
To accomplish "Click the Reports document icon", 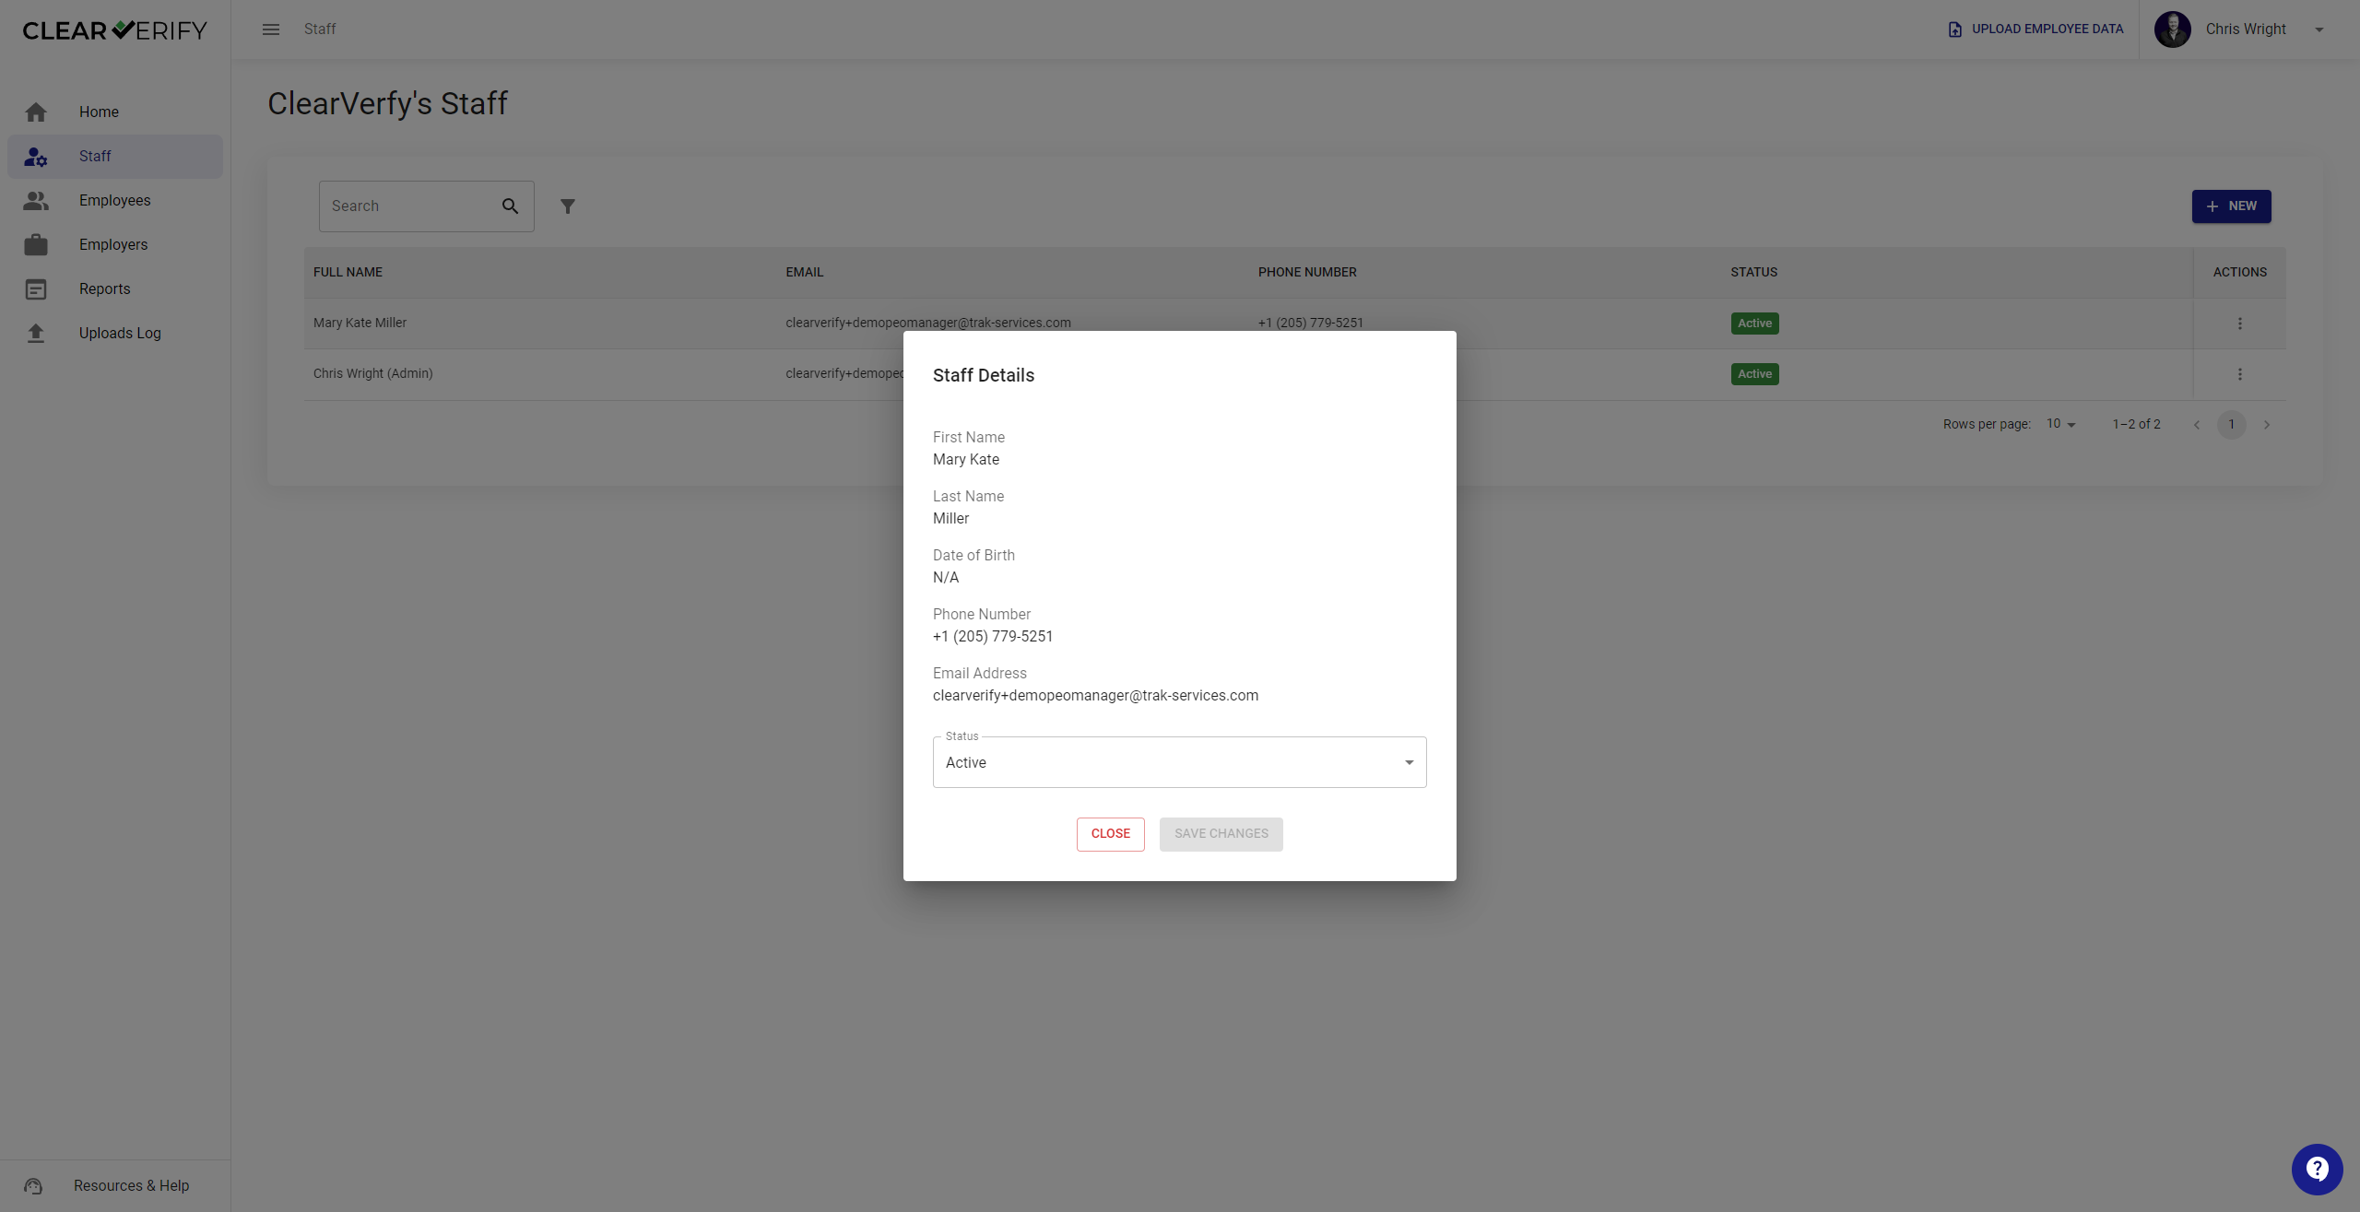I will pos(36,289).
